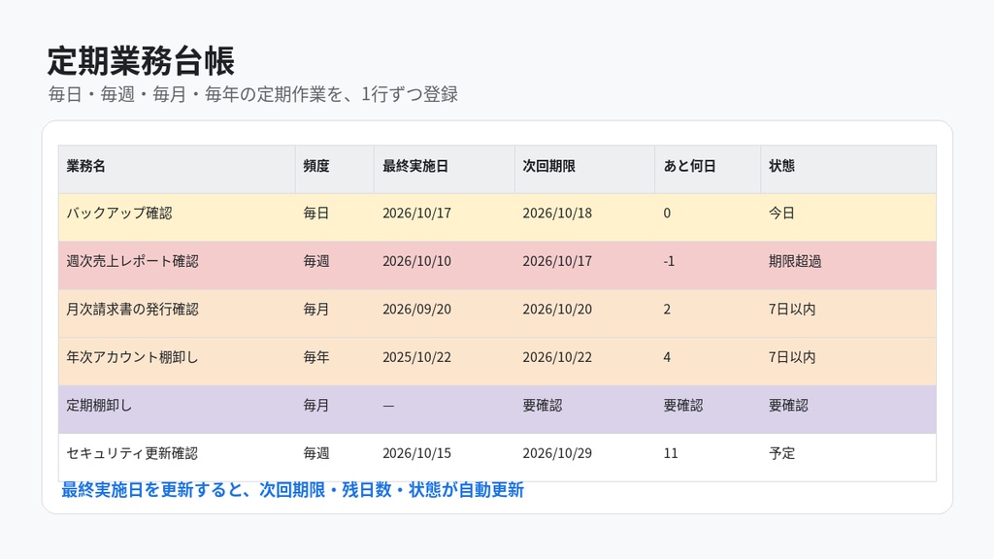Click next deadline 2026/10/18

(584, 217)
